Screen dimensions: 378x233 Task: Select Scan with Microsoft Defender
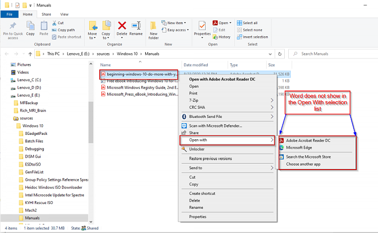(x=215, y=126)
